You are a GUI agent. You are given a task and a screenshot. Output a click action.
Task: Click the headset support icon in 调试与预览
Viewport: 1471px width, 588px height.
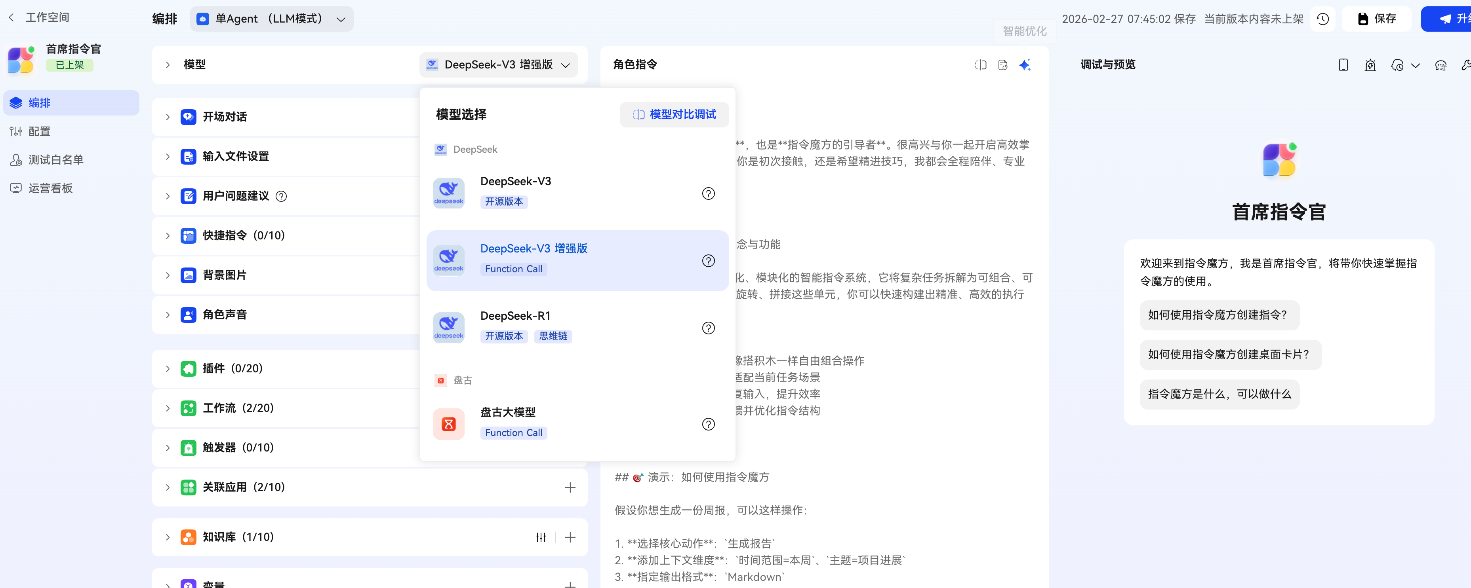pyautogui.click(x=1440, y=65)
